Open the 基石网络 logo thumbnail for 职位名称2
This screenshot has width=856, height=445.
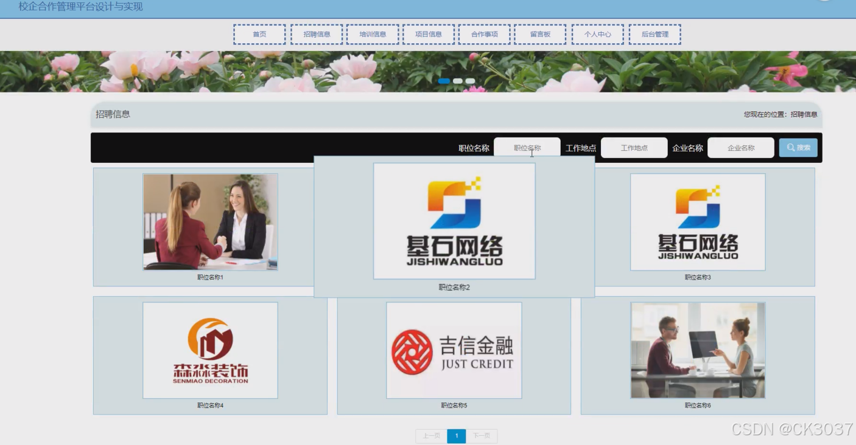click(454, 221)
